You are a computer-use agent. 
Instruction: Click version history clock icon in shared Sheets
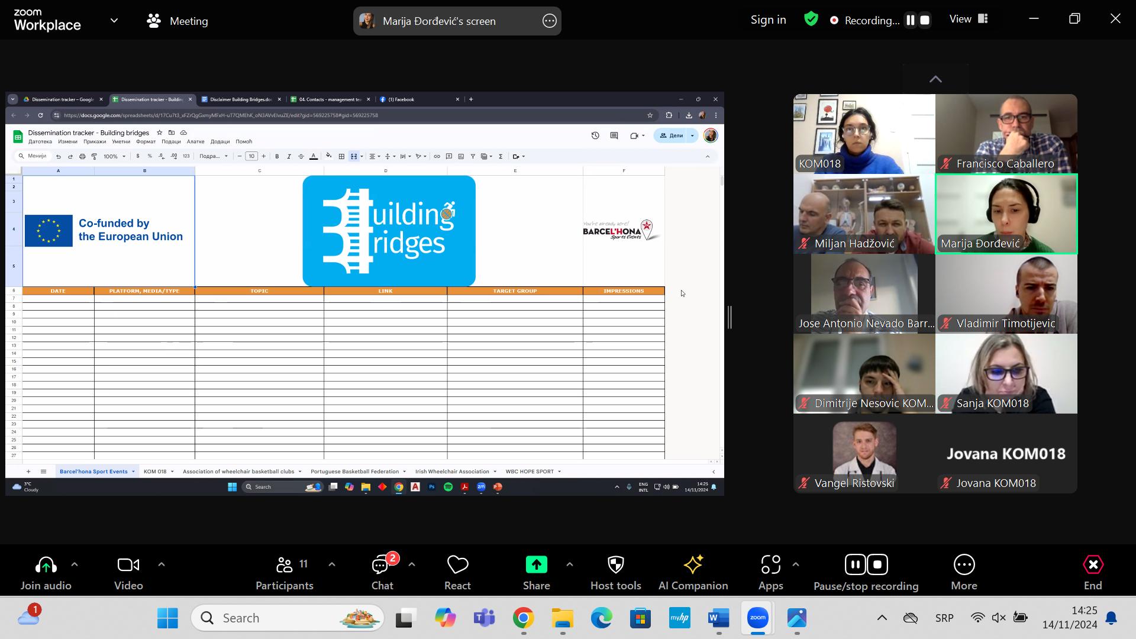(x=595, y=135)
